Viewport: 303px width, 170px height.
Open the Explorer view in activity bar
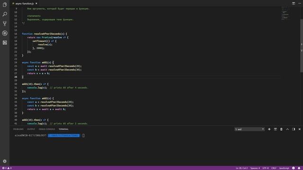(5, 4)
